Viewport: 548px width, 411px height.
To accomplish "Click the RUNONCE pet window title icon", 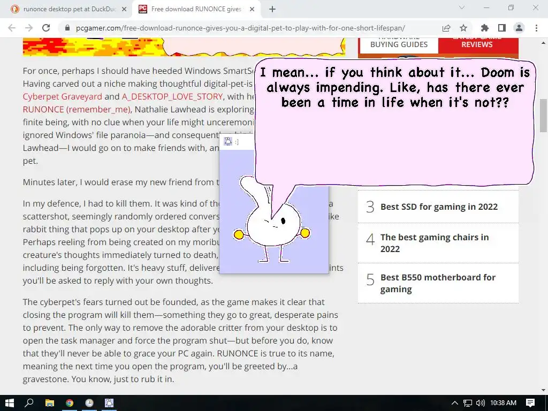I will 228,141.
